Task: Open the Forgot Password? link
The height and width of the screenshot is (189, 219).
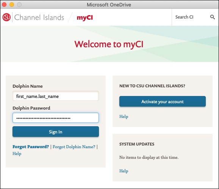Action: [31, 147]
